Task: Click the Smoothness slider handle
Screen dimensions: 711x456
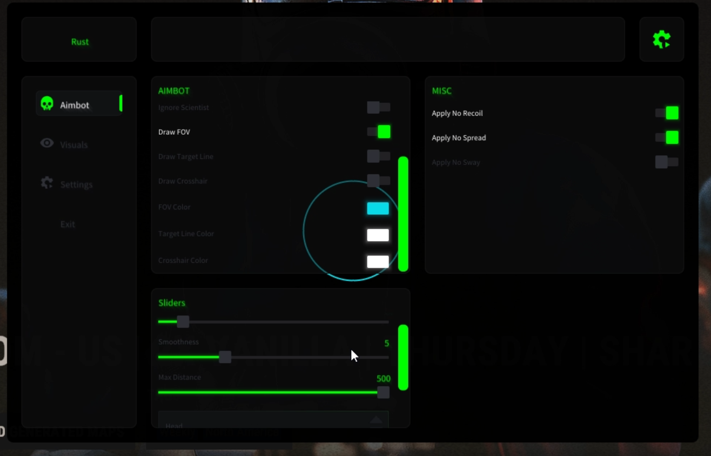Action: (225, 357)
